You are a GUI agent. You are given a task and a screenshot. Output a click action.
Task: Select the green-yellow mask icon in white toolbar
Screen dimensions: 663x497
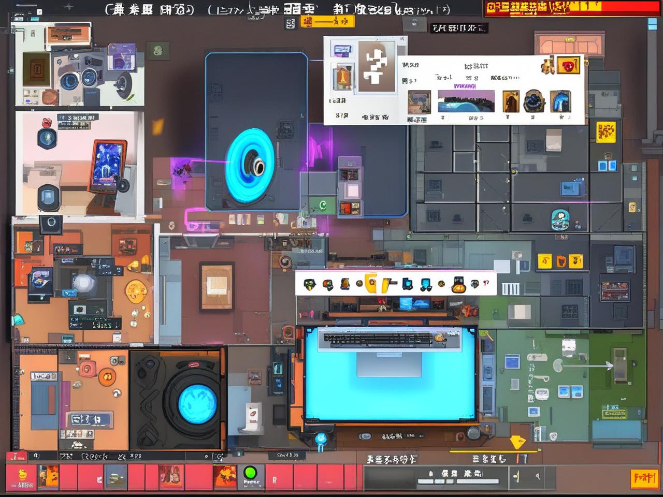tap(310, 284)
